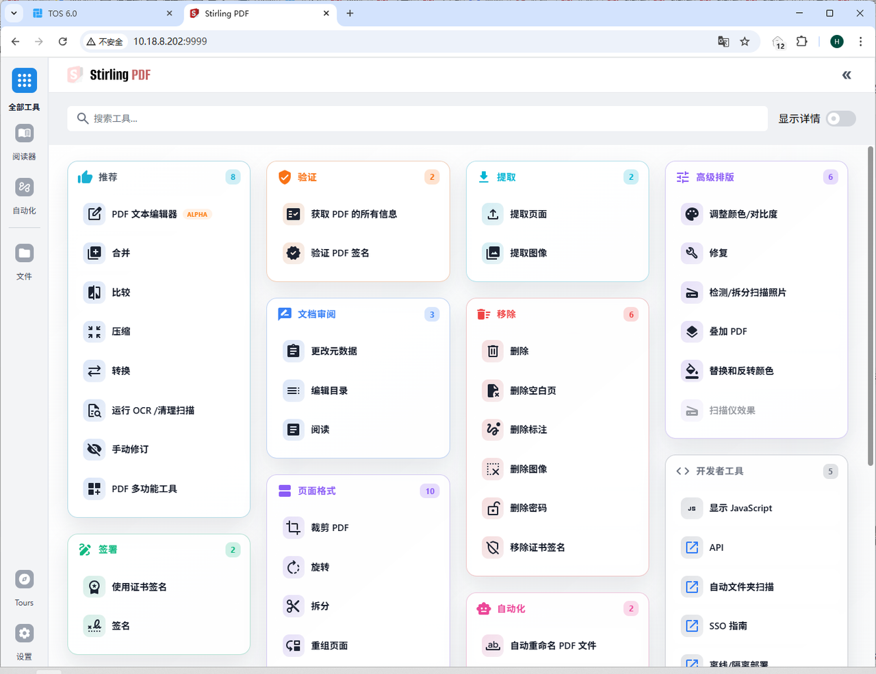This screenshot has width=876, height=674.
Task: Click the 旋转 rotate icon
Action: click(x=294, y=567)
